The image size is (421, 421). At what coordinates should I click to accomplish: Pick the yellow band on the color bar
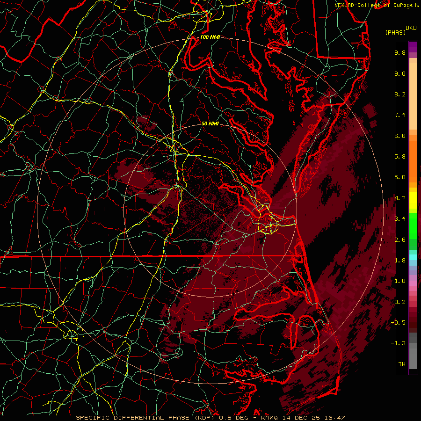(413, 200)
